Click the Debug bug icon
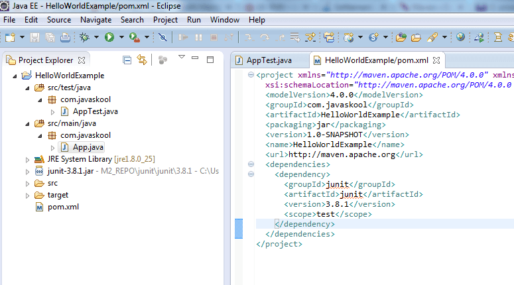The image size is (514, 285). click(85, 37)
